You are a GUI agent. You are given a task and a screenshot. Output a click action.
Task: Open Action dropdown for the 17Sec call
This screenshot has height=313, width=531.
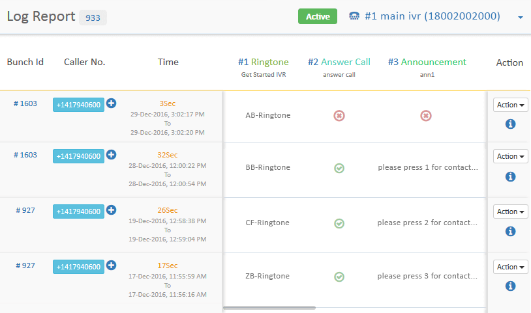(510, 267)
